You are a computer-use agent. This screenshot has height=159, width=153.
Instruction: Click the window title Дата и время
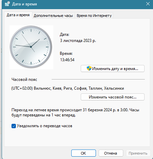[x=24, y=4]
